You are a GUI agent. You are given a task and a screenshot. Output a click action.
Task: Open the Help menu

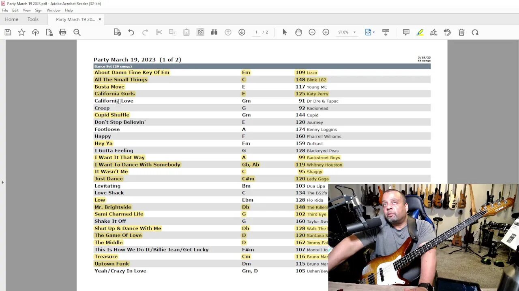[x=69, y=10]
